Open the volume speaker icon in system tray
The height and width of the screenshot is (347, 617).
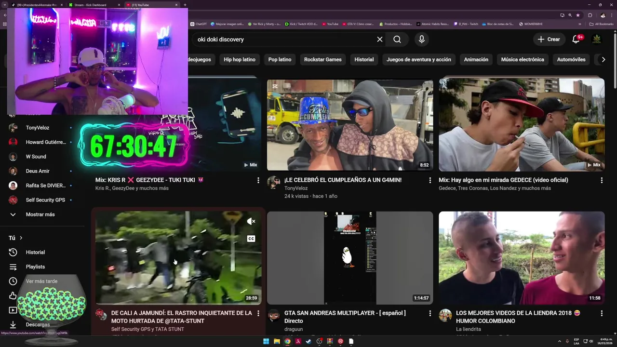[x=591, y=341]
